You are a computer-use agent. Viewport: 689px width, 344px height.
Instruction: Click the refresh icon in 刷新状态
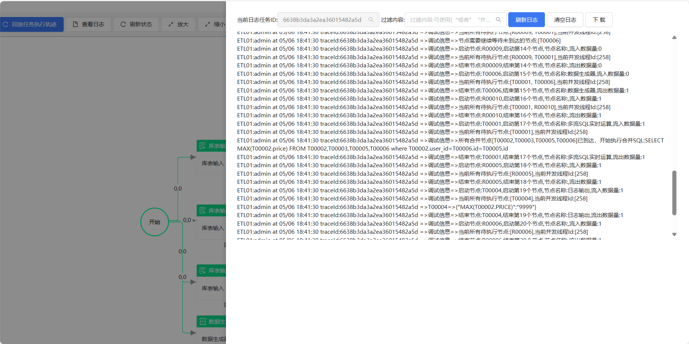(x=123, y=24)
